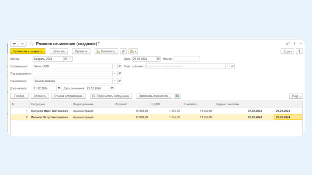Click the back navigation arrow

[x=14, y=44]
